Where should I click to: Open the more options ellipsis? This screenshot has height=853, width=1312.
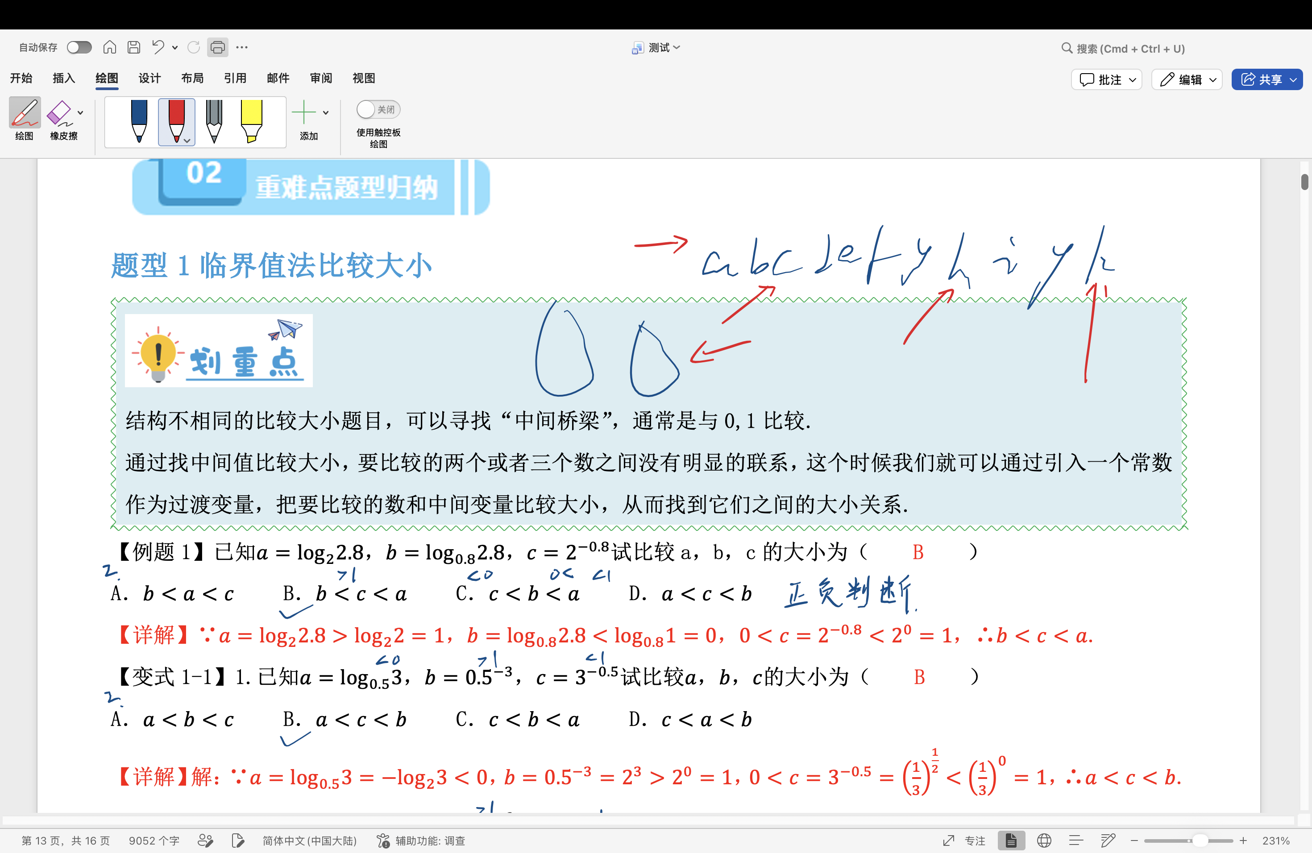coord(242,47)
